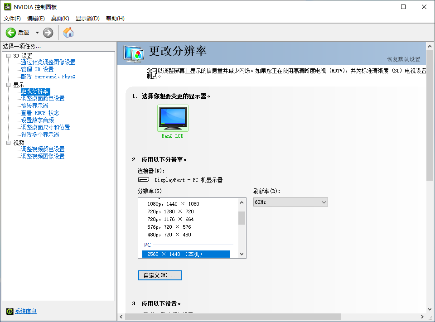Click the NVIDIA title bar logo
This screenshot has width=435, height=322.
click(x=8, y=7)
